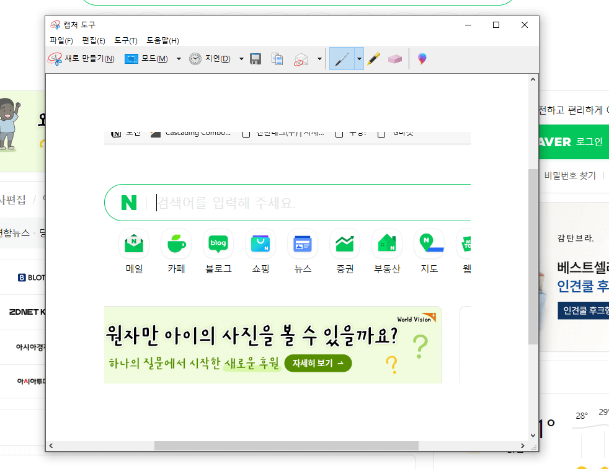Email the captured snip
This screenshot has width=609, height=469.
coord(301,58)
